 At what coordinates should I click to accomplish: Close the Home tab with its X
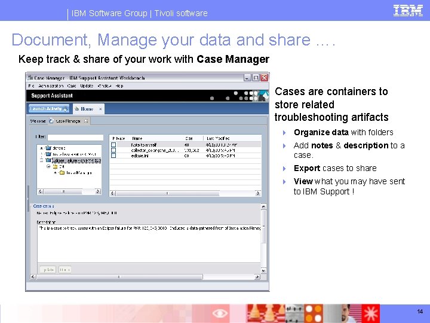click(x=100, y=109)
